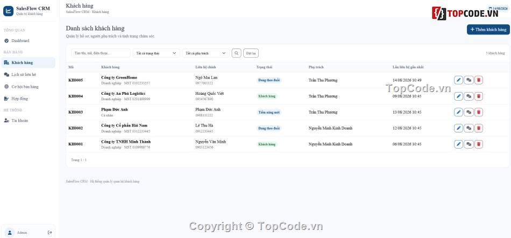The width and height of the screenshot is (511, 238).
Task: Click the Phụ trách column header
Action: (x=316, y=67)
